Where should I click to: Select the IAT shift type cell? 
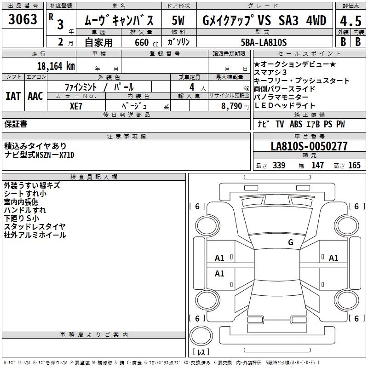pyautogui.click(x=12, y=96)
